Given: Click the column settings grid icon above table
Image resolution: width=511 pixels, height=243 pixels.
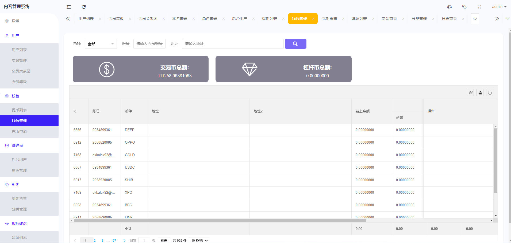Looking at the screenshot, I should coord(470,92).
